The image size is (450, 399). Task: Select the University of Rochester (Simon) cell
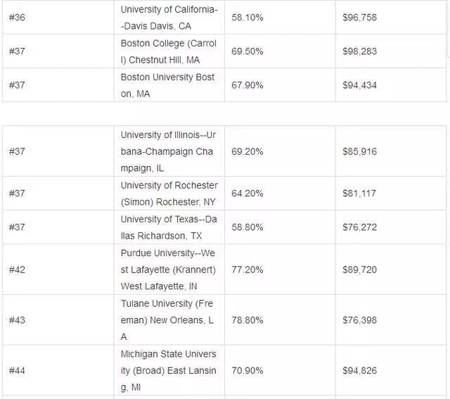click(169, 194)
